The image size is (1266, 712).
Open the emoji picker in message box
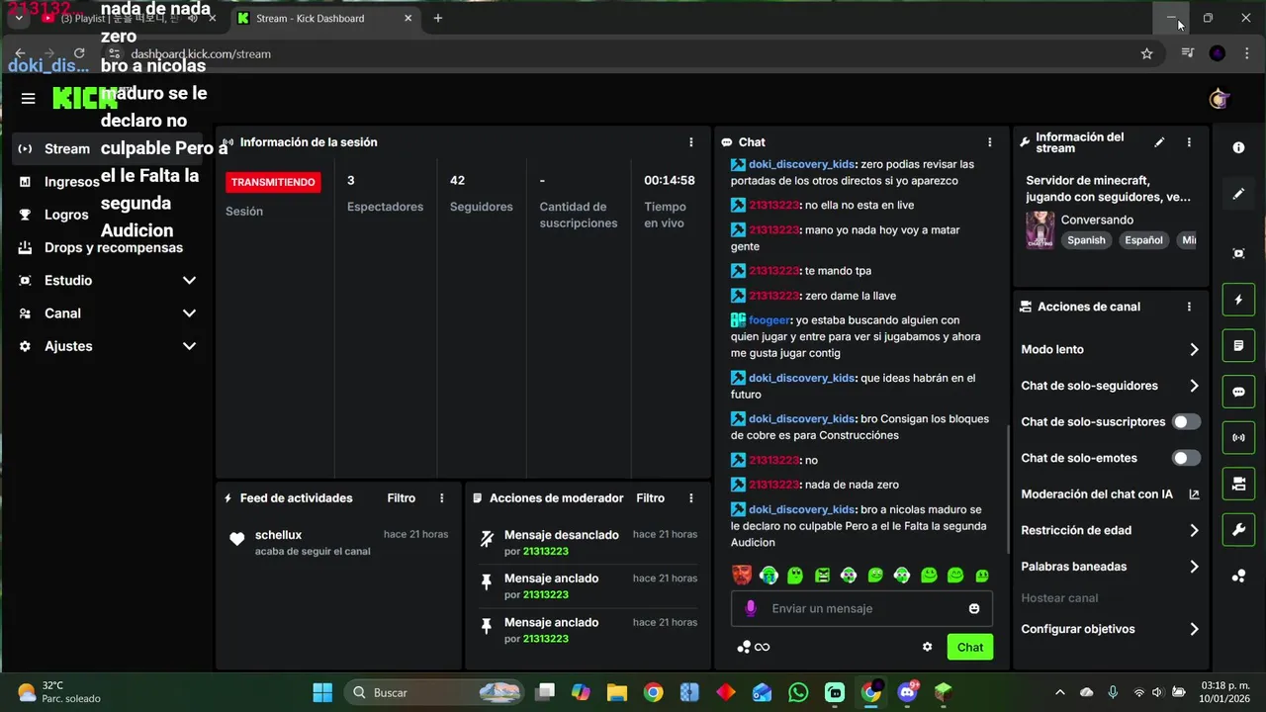tap(974, 608)
